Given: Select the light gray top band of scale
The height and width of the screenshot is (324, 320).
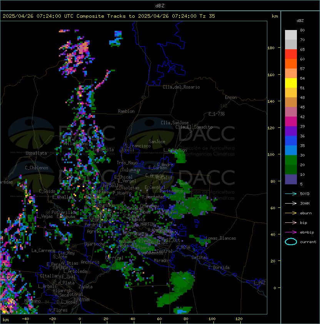Looking at the screenshot, I should point(291,35).
